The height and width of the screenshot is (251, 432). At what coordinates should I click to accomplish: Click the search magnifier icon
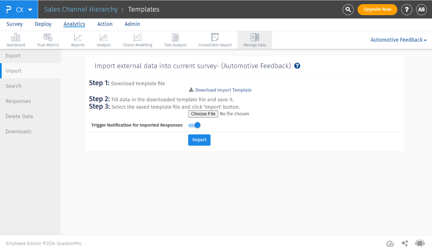pyautogui.click(x=348, y=9)
